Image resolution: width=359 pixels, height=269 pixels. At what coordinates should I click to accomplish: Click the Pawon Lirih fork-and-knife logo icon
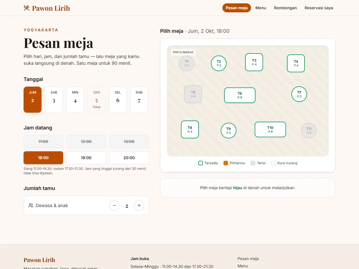tap(27, 8)
